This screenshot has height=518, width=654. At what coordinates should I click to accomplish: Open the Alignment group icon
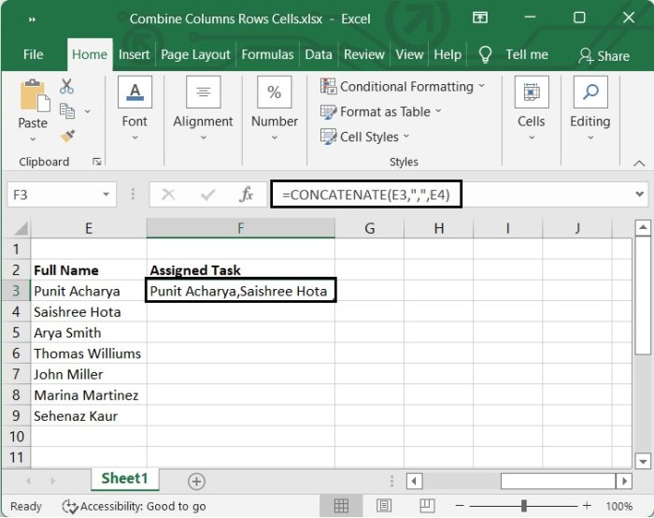tap(203, 93)
